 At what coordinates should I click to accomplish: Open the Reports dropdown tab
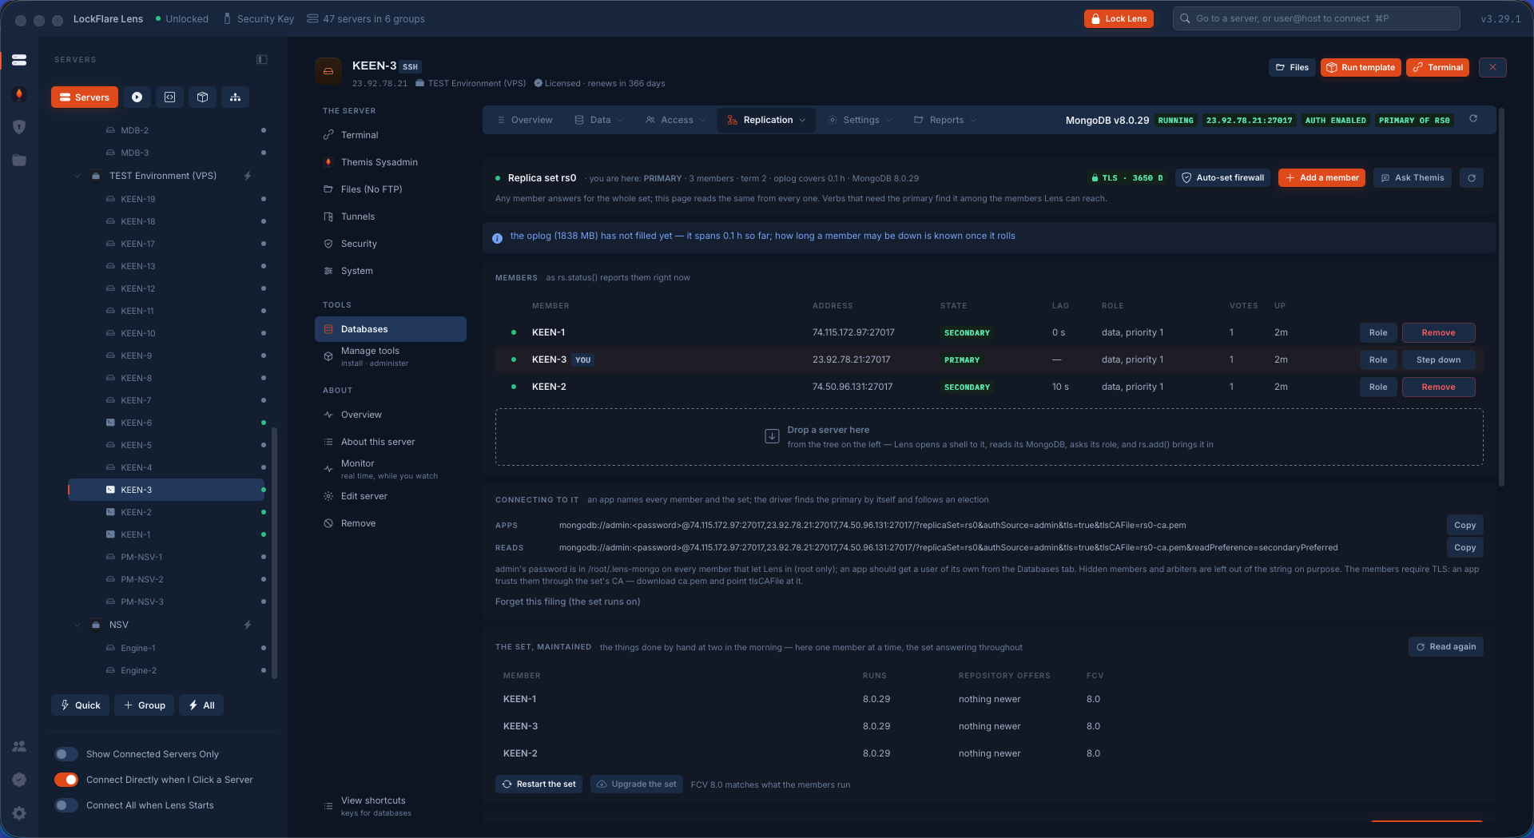[x=946, y=120]
